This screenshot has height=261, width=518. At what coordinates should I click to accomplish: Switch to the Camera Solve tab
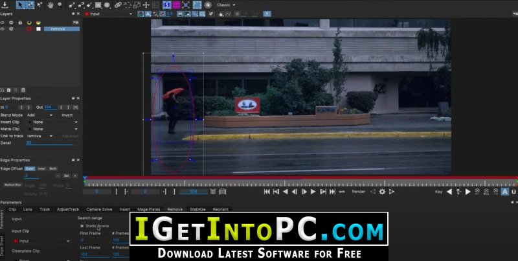click(x=99, y=209)
